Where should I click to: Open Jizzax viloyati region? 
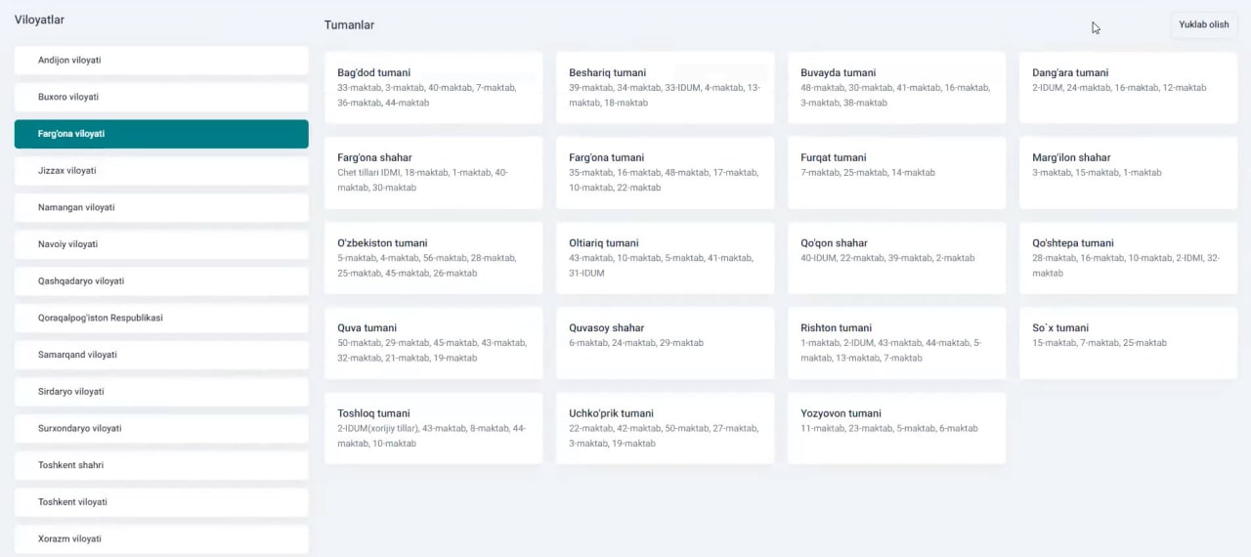[x=161, y=171]
